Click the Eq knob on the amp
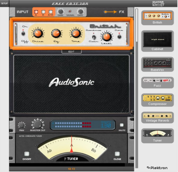The width and height of the screenshot is (178, 172). [56, 34]
